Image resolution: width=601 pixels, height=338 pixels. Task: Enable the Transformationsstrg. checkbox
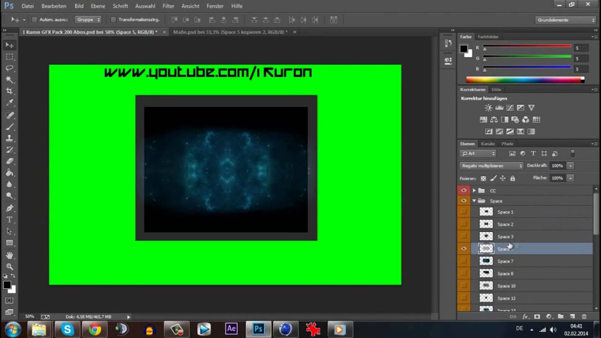coord(113,20)
